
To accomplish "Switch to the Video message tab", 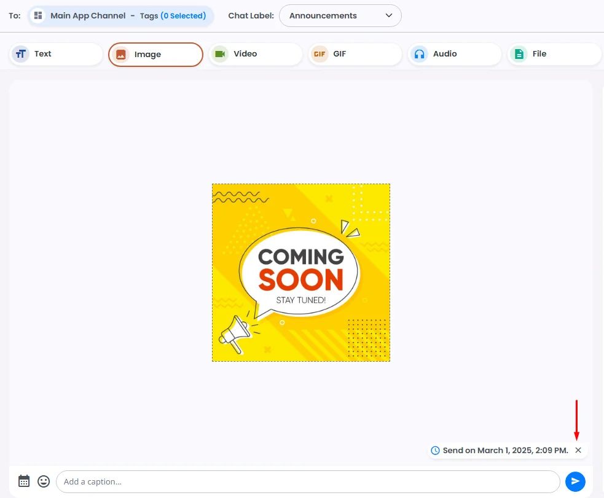I will [255, 54].
